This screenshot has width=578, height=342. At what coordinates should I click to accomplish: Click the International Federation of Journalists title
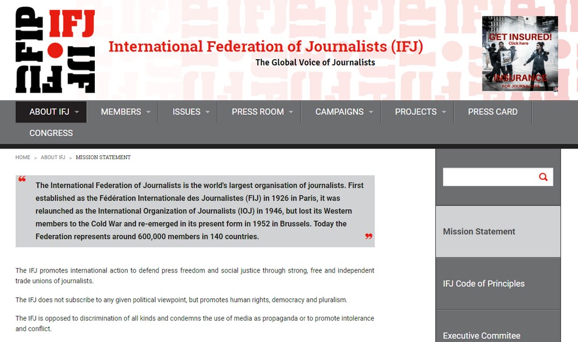tap(266, 47)
